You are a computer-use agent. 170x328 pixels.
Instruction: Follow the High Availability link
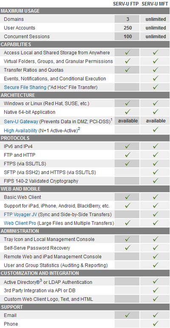(21, 131)
